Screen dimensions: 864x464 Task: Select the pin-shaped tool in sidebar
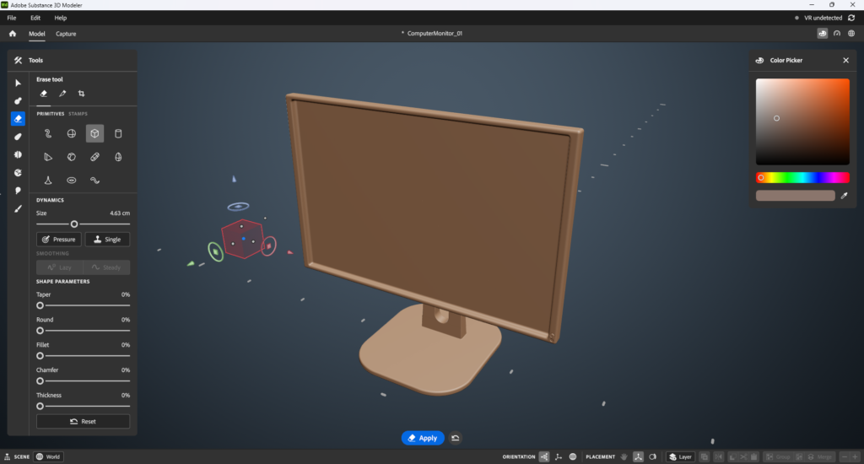coord(18,191)
